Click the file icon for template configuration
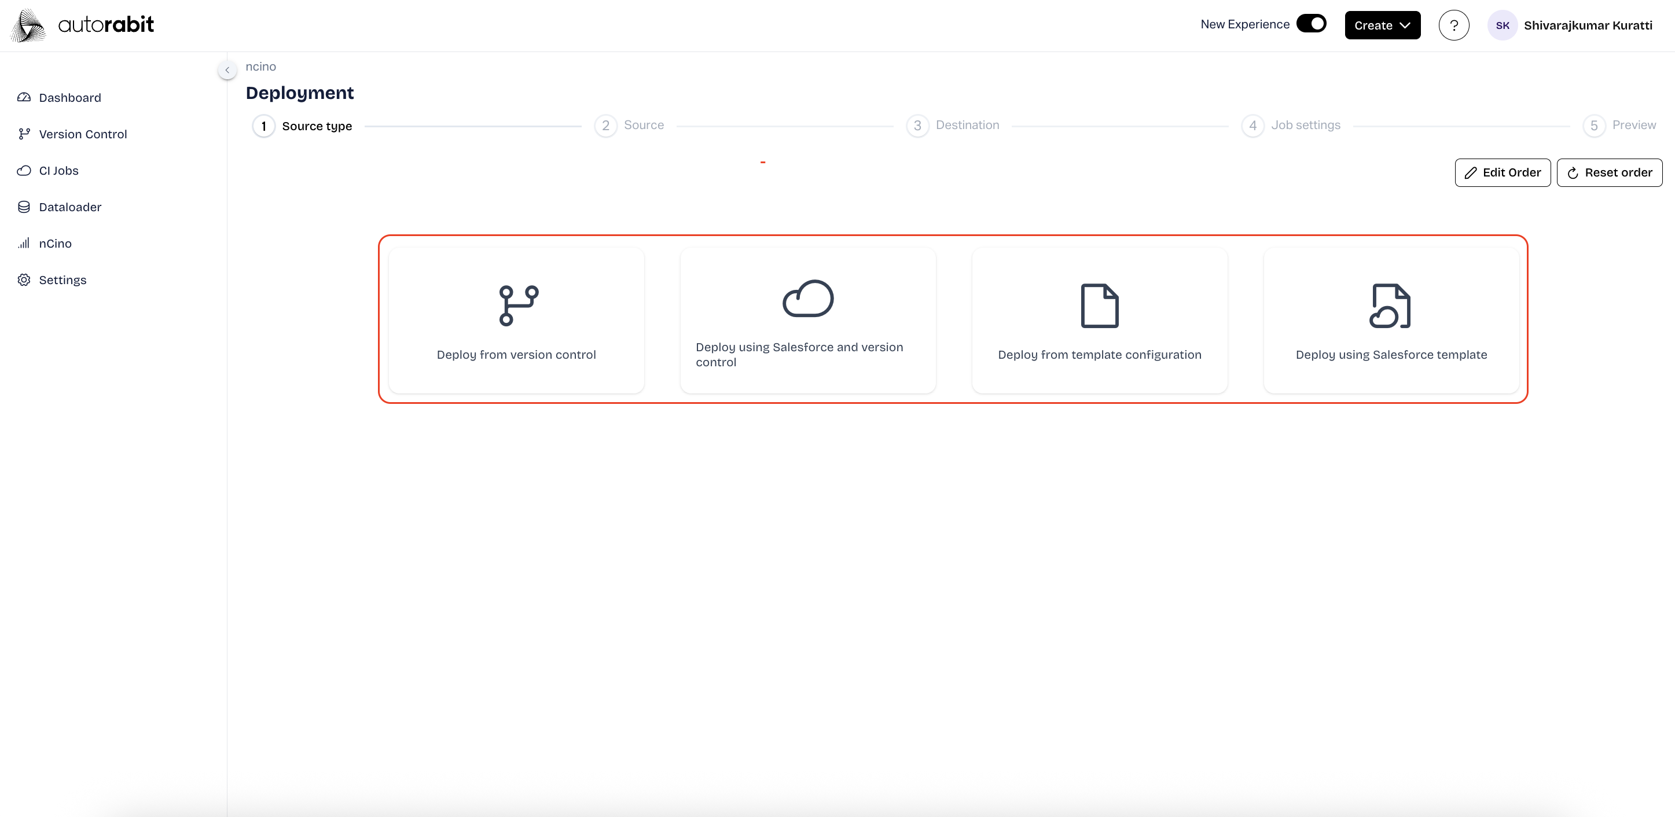The width and height of the screenshot is (1675, 817). tap(1099, 305)
